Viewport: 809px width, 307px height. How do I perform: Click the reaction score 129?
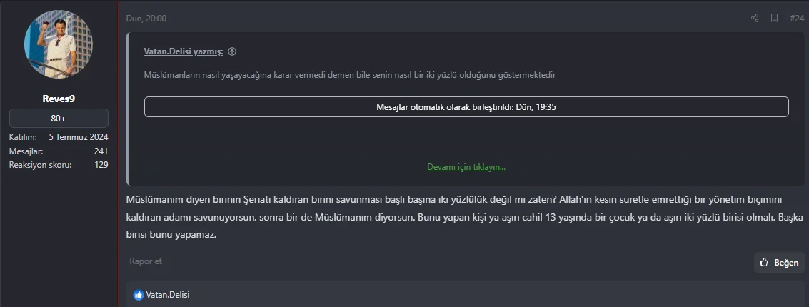click(x=101, y=165)
